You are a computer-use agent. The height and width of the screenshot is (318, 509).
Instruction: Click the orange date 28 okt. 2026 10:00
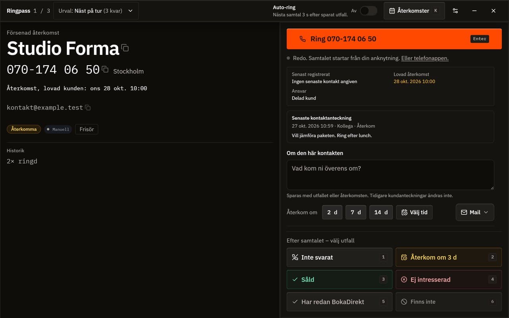click(x=414, y=81)
